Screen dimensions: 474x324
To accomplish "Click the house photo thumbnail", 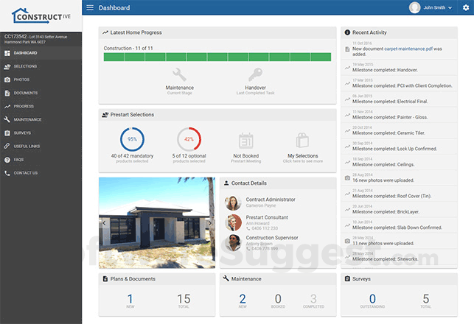I will tap(157, 222).
